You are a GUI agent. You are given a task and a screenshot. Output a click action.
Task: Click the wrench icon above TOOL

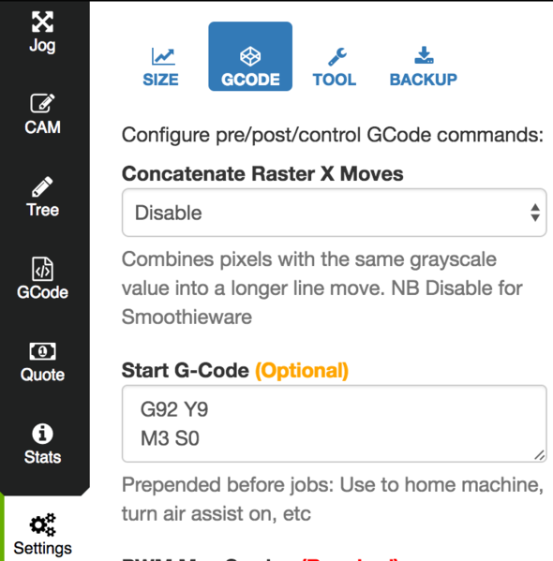337,56
